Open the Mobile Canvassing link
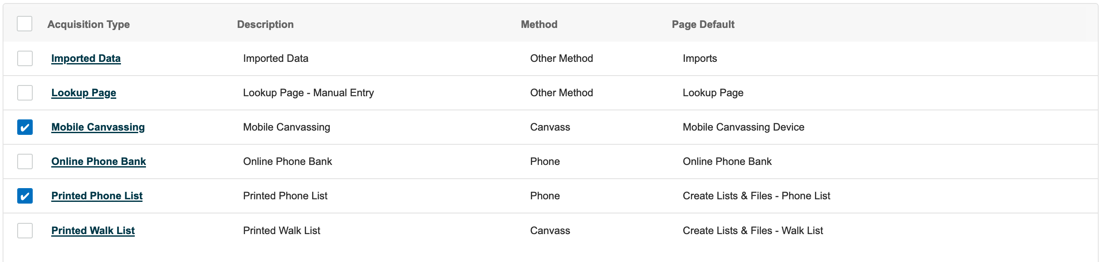The height and width of the screenshot is (262, 1103). 98,127
